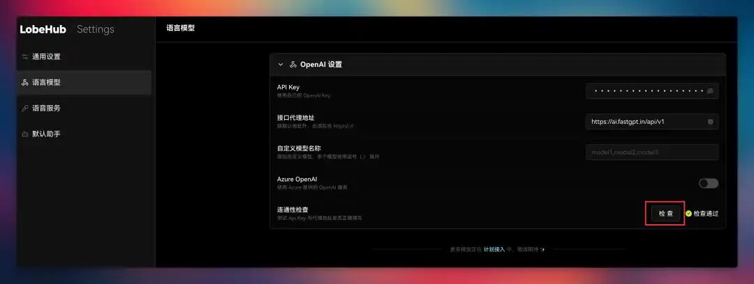The height and width of the screenshot is (284, 754).
Task: Click the LobeHub logo text
Action: click(43, 29)
